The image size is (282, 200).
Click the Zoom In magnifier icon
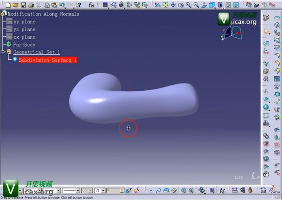pos(189,5)
